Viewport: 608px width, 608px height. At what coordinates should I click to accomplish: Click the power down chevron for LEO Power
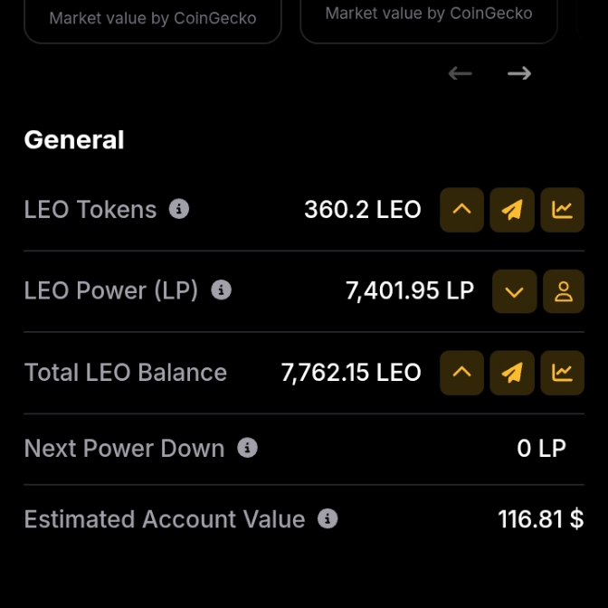point(514,291)
